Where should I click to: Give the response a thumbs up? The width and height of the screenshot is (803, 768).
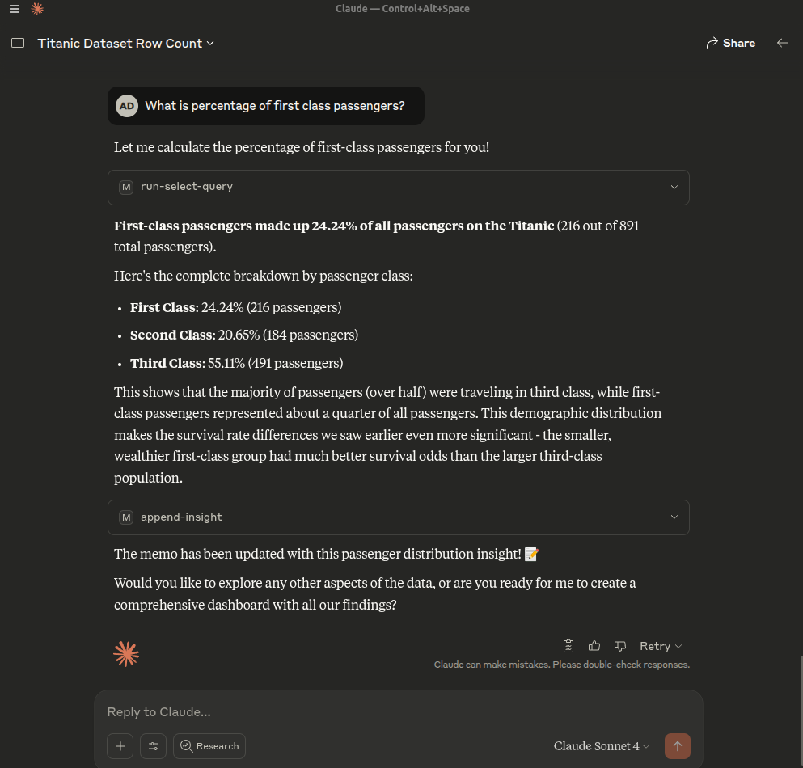pos(594,646)
